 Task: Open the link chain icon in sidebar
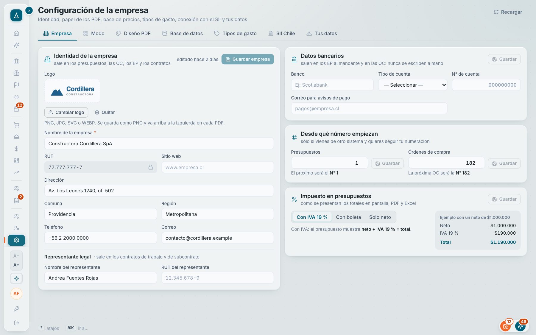(16, 97)
